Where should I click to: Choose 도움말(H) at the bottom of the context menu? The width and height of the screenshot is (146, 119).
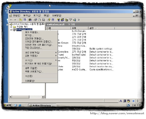(40, 81)
